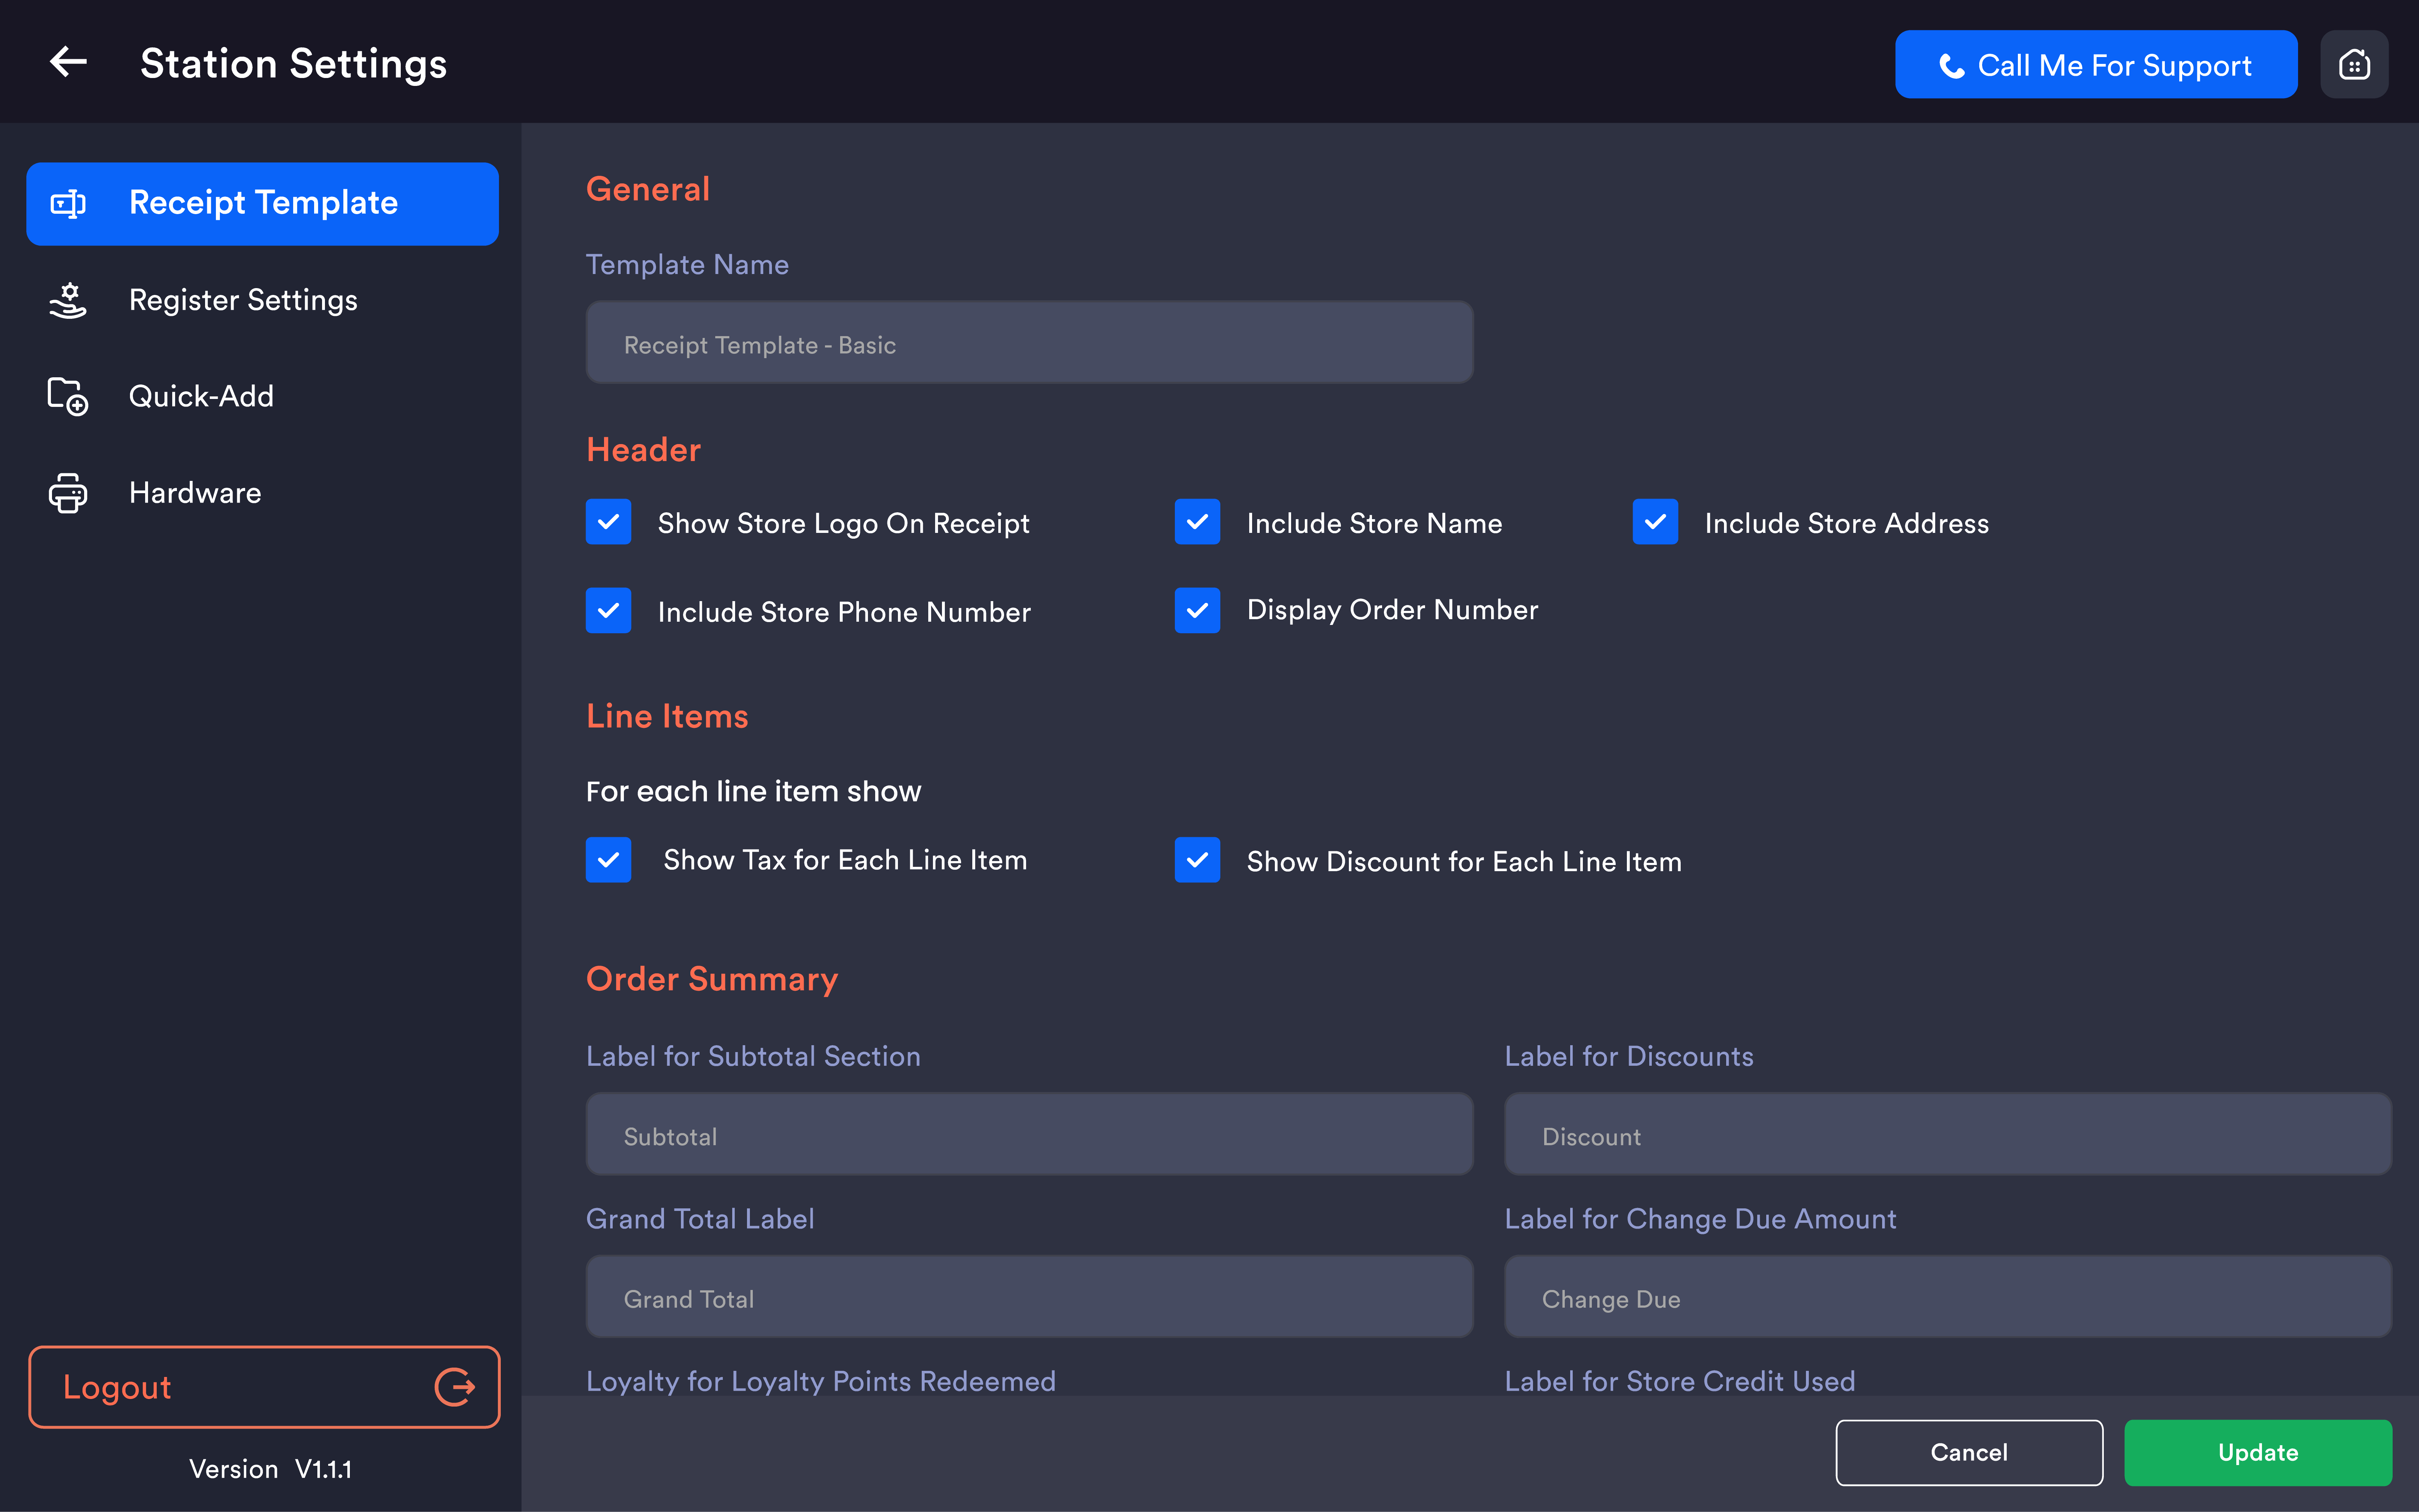Image resolution: width=2419 pixels, height=1512 pixels.
Task: Uncheck Include Store Phone Number
Action: coord(608,611)
